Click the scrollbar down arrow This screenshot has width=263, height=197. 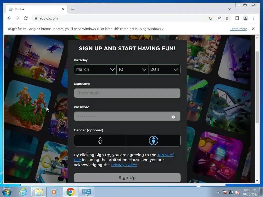[257, 181]
